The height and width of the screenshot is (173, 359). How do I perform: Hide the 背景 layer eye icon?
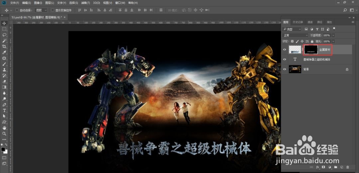(285, 69)
